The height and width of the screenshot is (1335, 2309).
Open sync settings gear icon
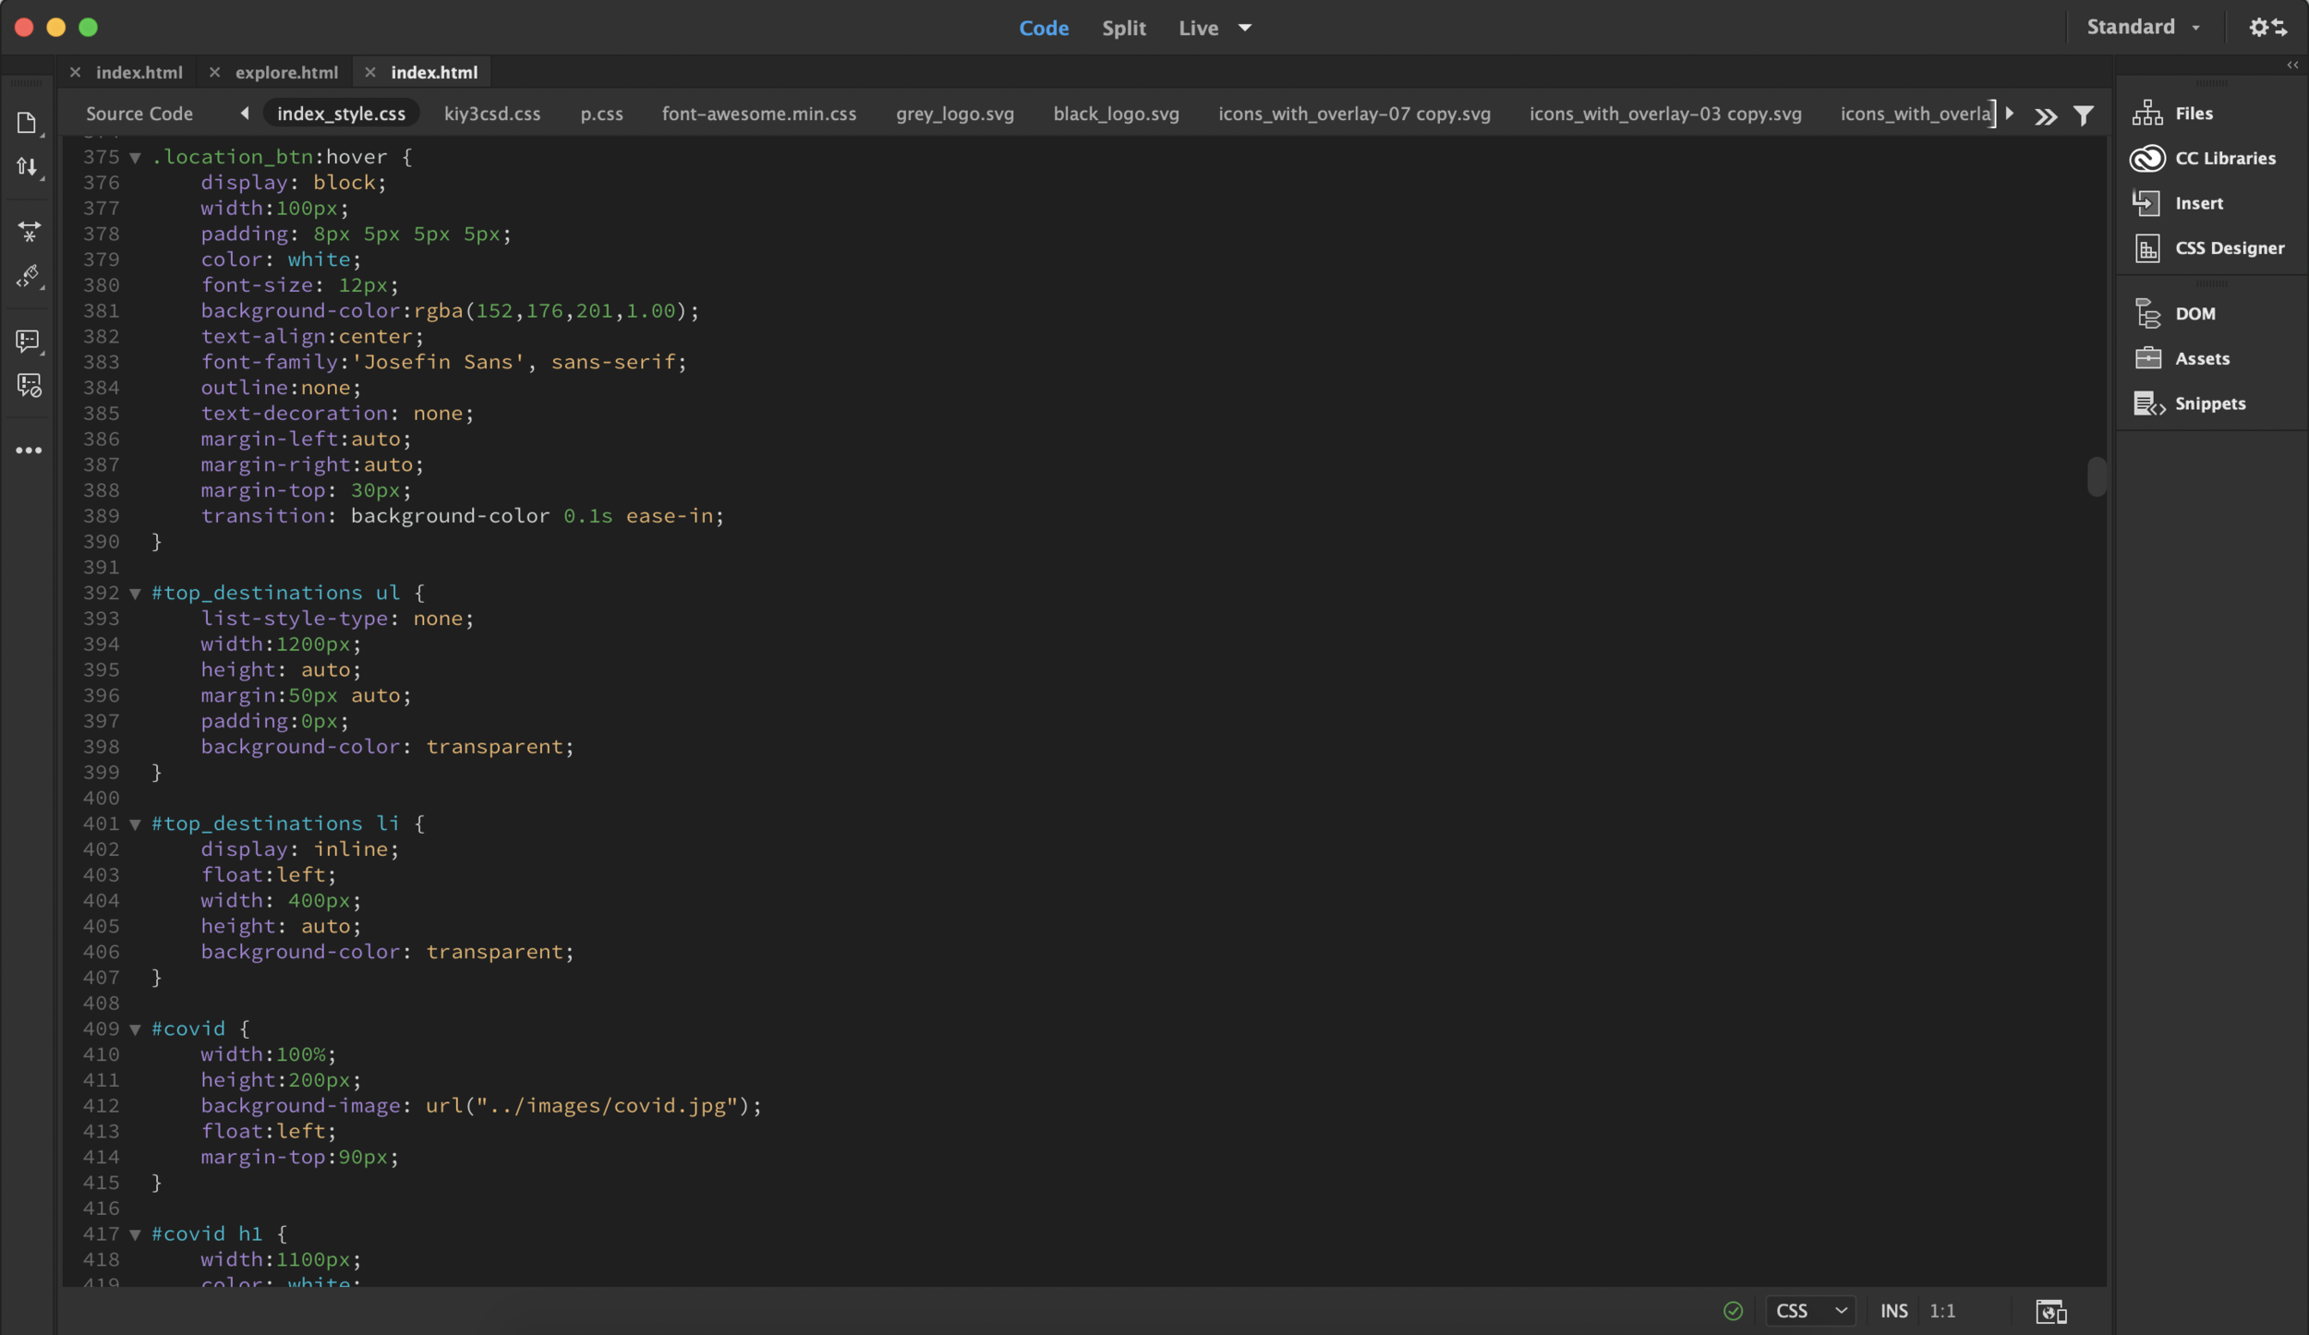coord(2267,28)
